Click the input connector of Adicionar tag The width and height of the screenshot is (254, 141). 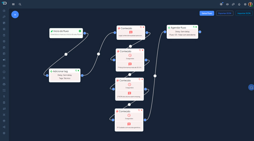point(47,75)
